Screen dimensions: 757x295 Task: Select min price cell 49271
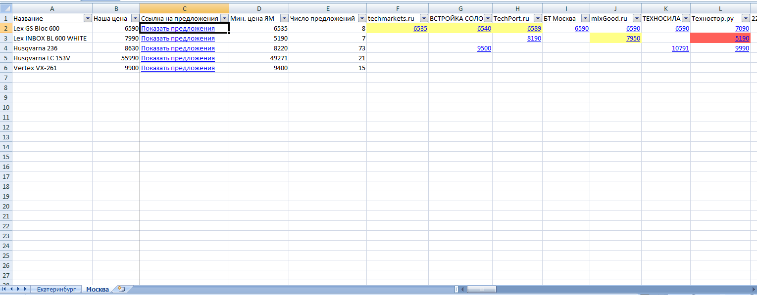tap(259, 58)
